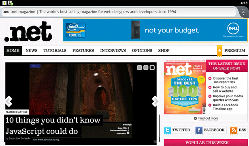Click the Find out more link

point(208,118)
